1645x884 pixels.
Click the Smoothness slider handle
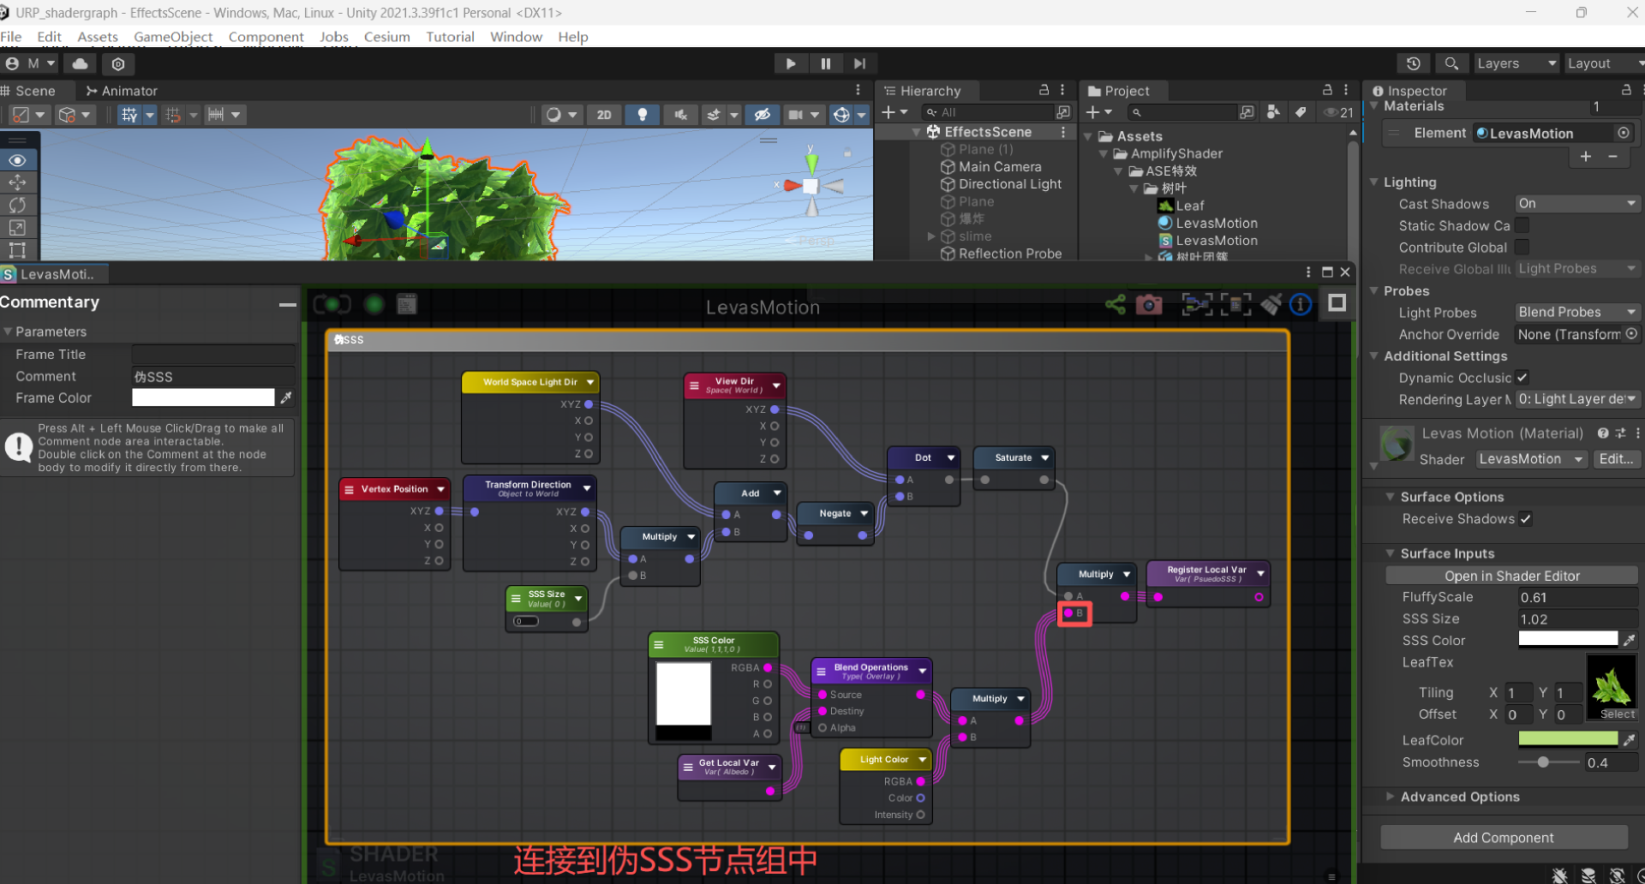click(x=1542, y=762)
